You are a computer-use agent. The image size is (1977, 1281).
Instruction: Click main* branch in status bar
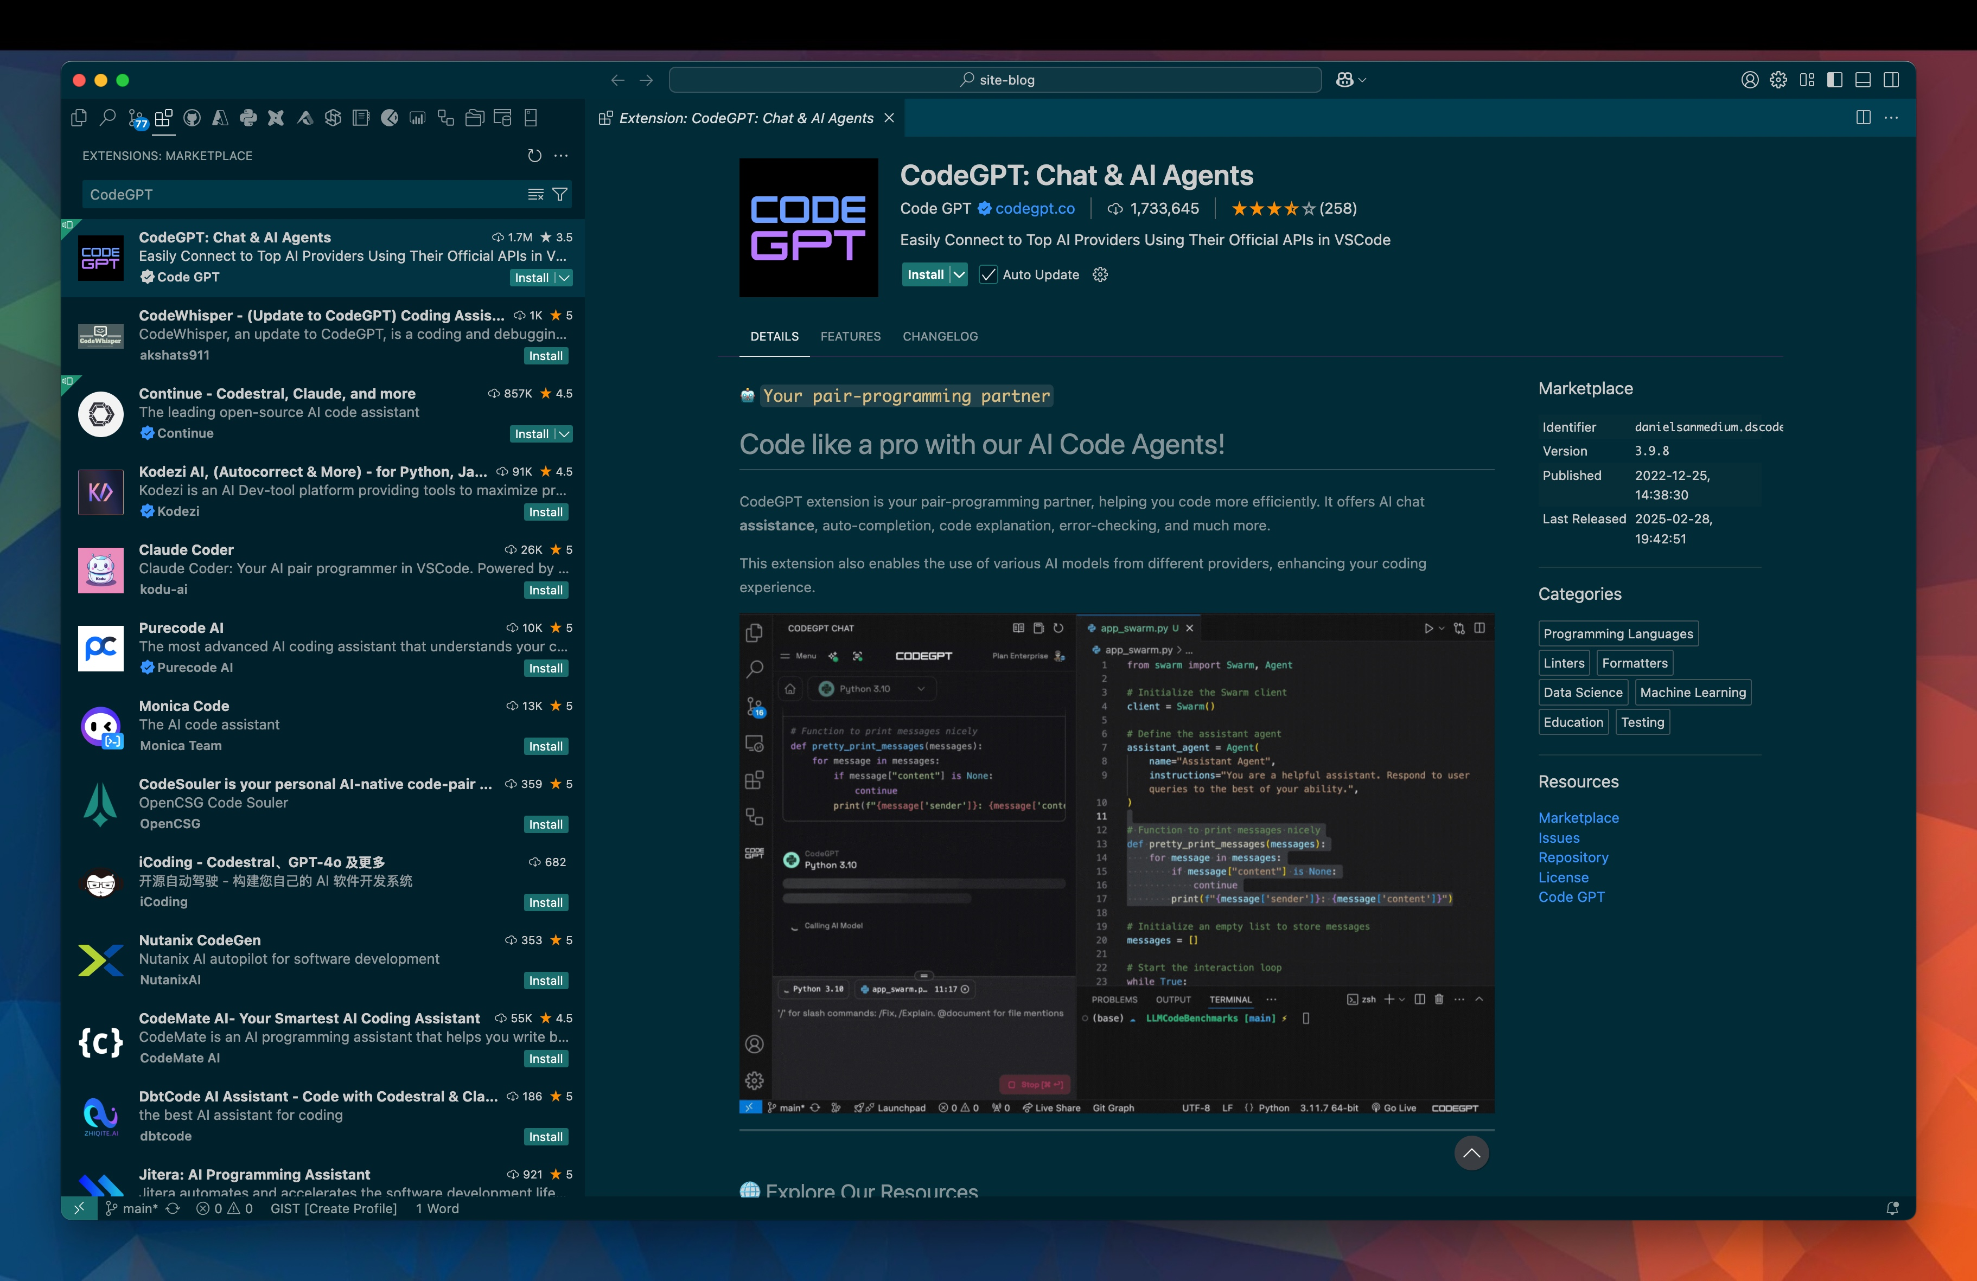(131, 1209)
